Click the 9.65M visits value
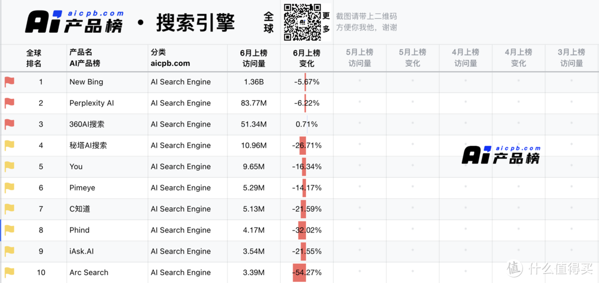The image size is (599, 283). pyautogui.click(x=254, y=166)
